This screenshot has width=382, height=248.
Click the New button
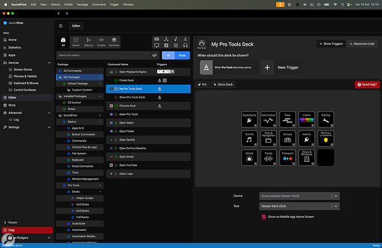[x=182, y=55]
